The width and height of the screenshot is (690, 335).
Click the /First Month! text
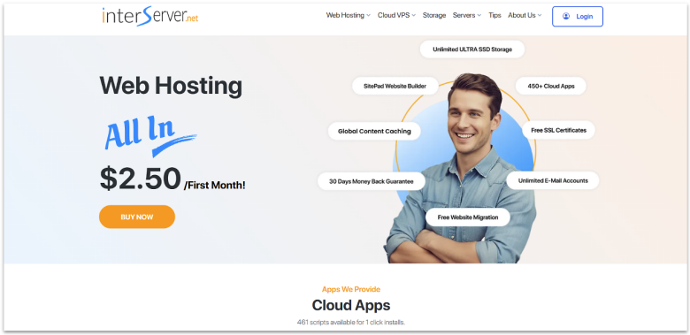pos(214,185)
